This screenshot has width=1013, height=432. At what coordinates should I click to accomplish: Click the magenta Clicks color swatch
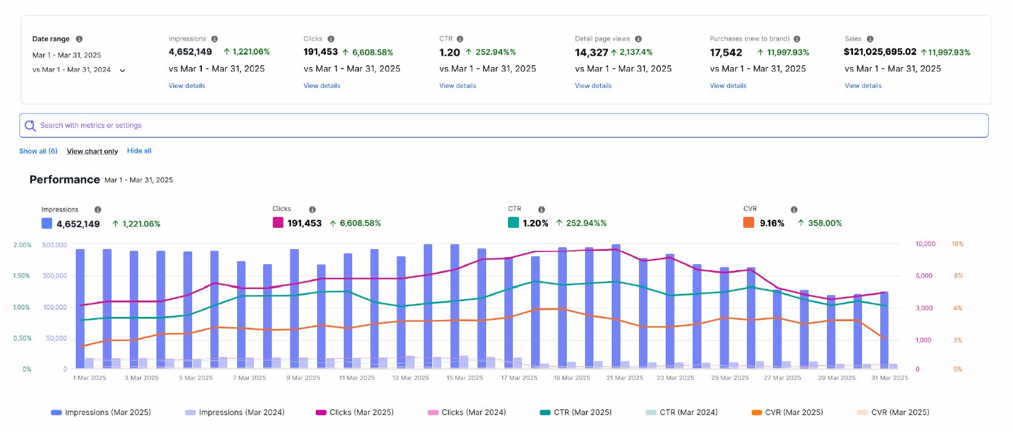coord(278,222)
